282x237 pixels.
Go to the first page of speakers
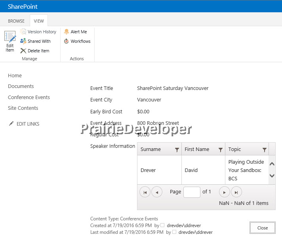(145, 192)
